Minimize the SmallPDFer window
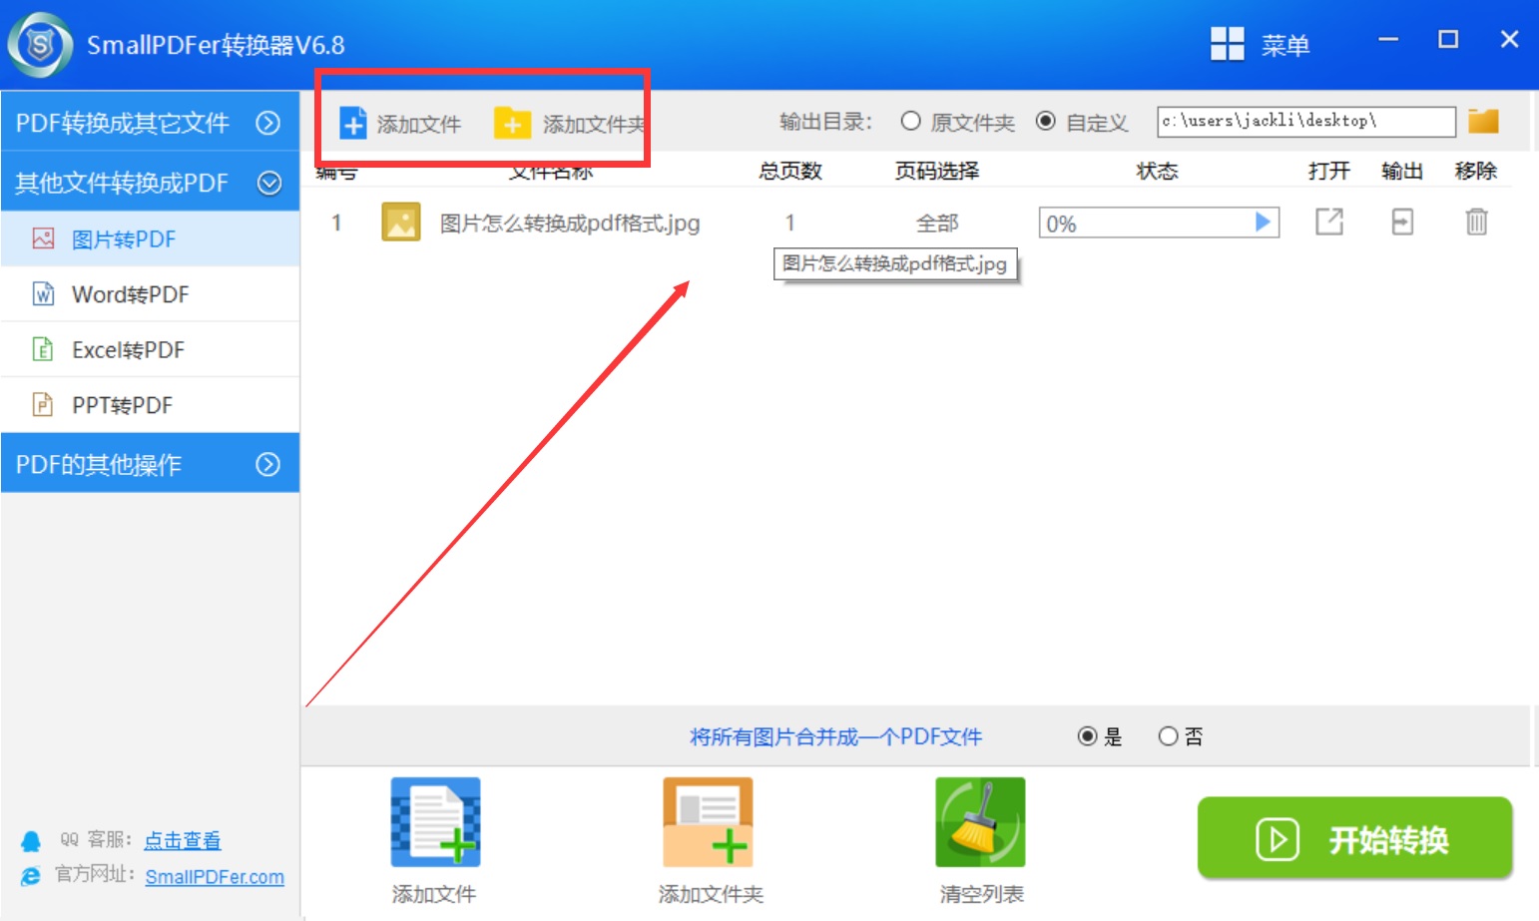The image size is (1539, 921). pos(1388,40)
